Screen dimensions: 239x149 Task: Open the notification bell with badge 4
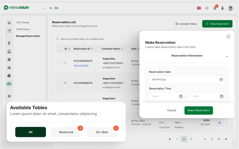point(215,8)
